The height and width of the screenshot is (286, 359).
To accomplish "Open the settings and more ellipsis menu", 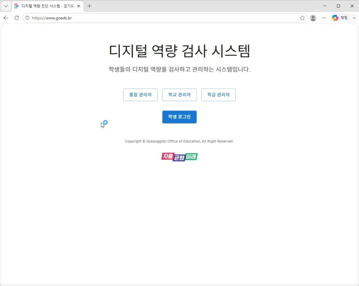I will [324, 18].
